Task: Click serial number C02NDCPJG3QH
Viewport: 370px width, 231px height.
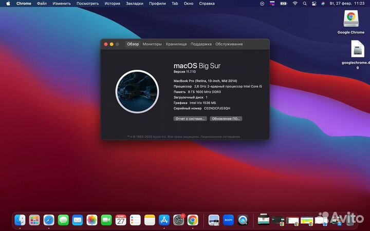Action: tap(217, 108)
